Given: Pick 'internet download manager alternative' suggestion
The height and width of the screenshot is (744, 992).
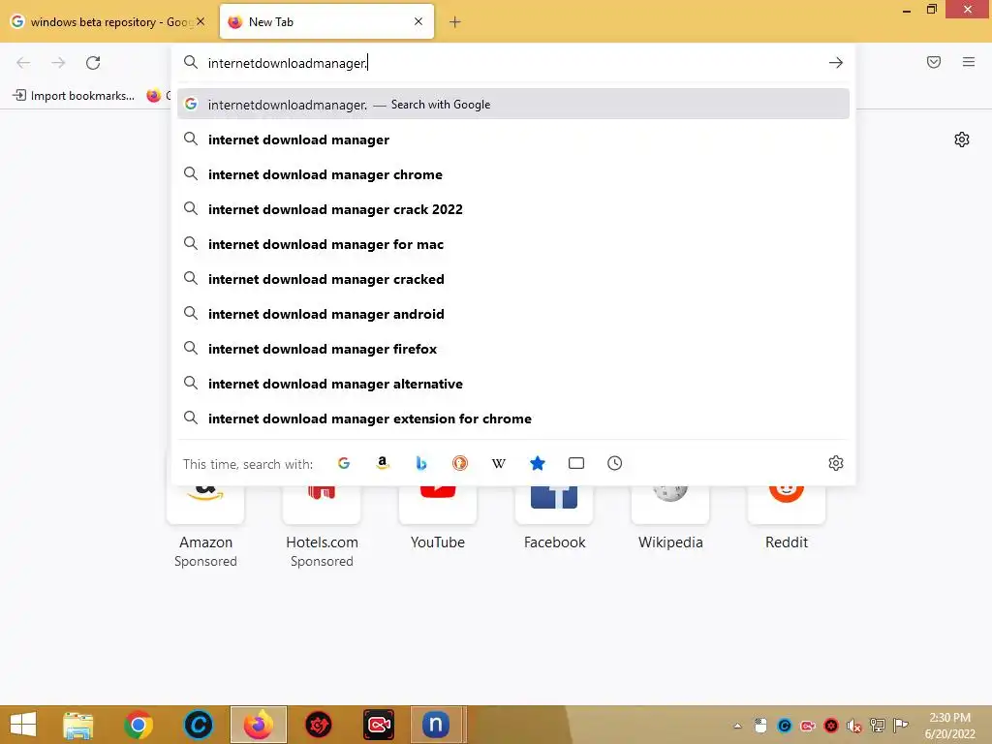Looking at the screenshot, I should tap(513, 384).
